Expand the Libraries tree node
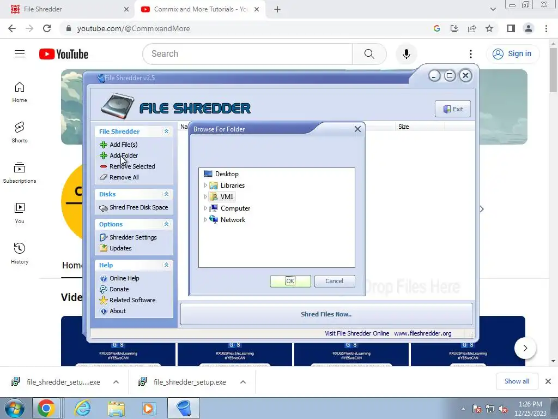558x419 pixels. tap(205, 185)
